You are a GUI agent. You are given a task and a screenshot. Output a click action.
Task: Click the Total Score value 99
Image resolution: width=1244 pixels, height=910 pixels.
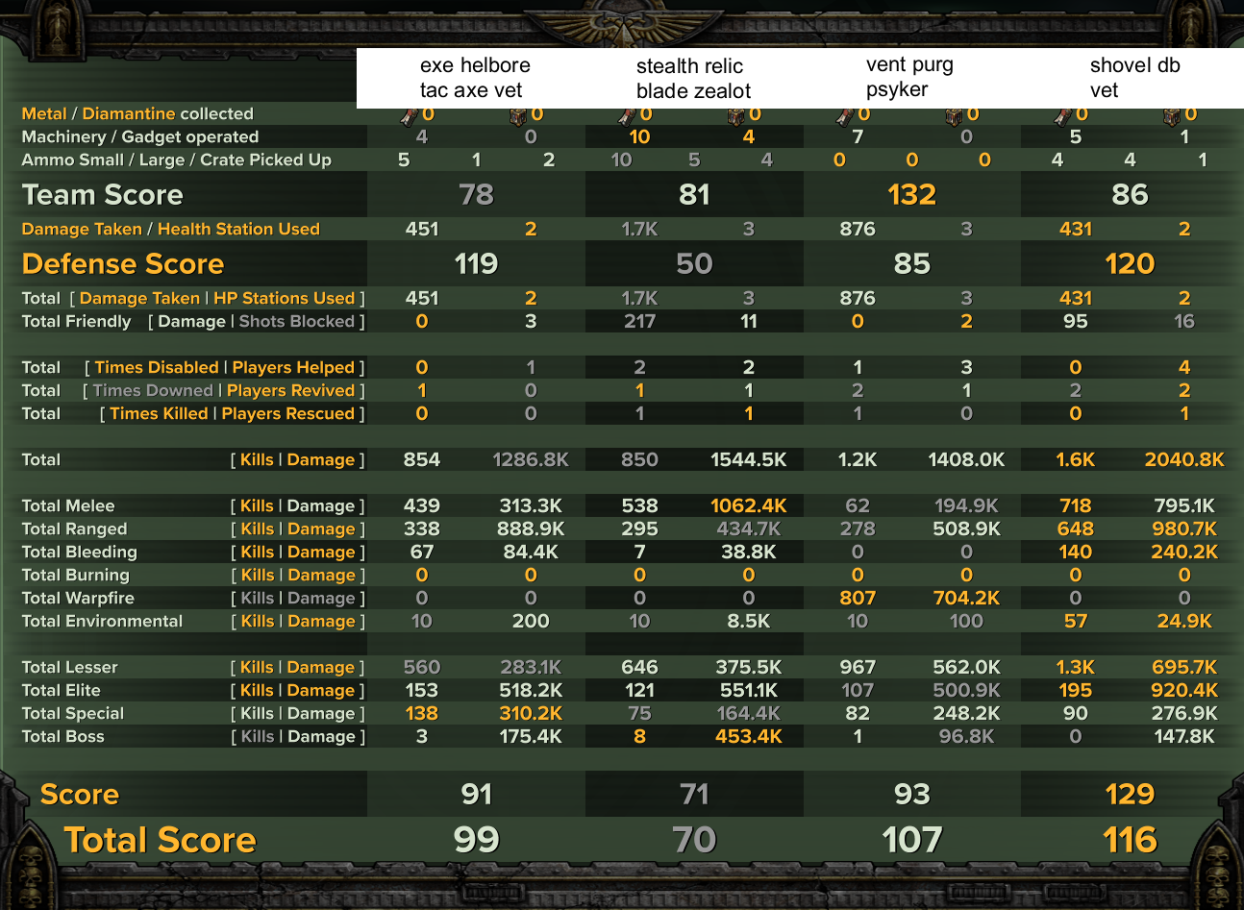477,841
